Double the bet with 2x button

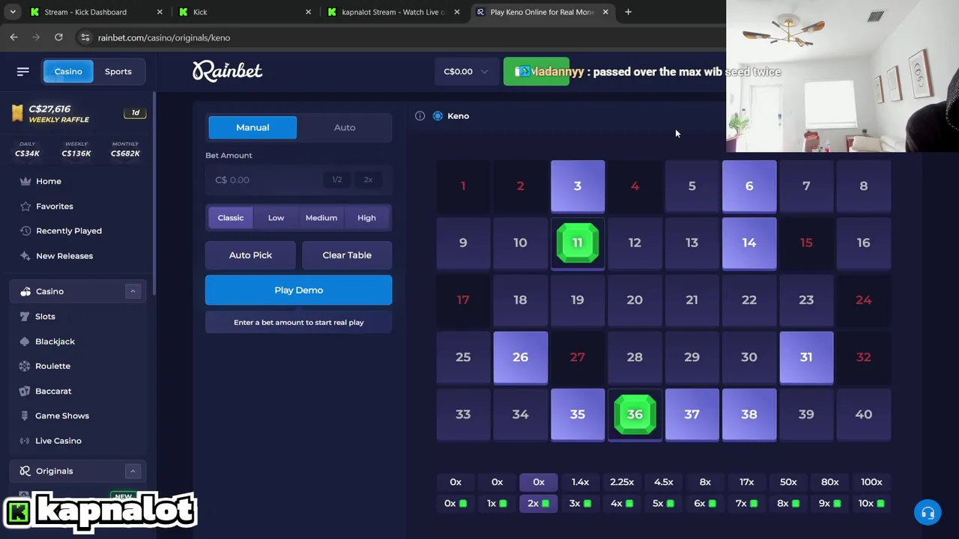pos(368,180)
